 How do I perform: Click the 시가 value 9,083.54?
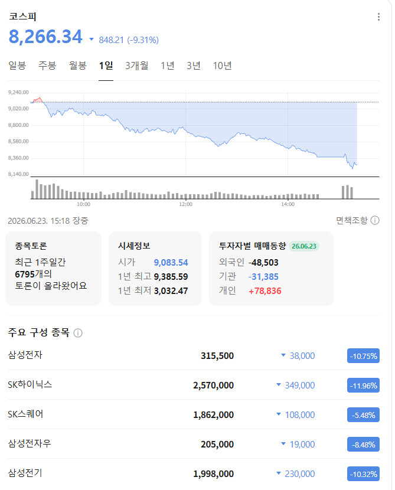tap(171, 263)
